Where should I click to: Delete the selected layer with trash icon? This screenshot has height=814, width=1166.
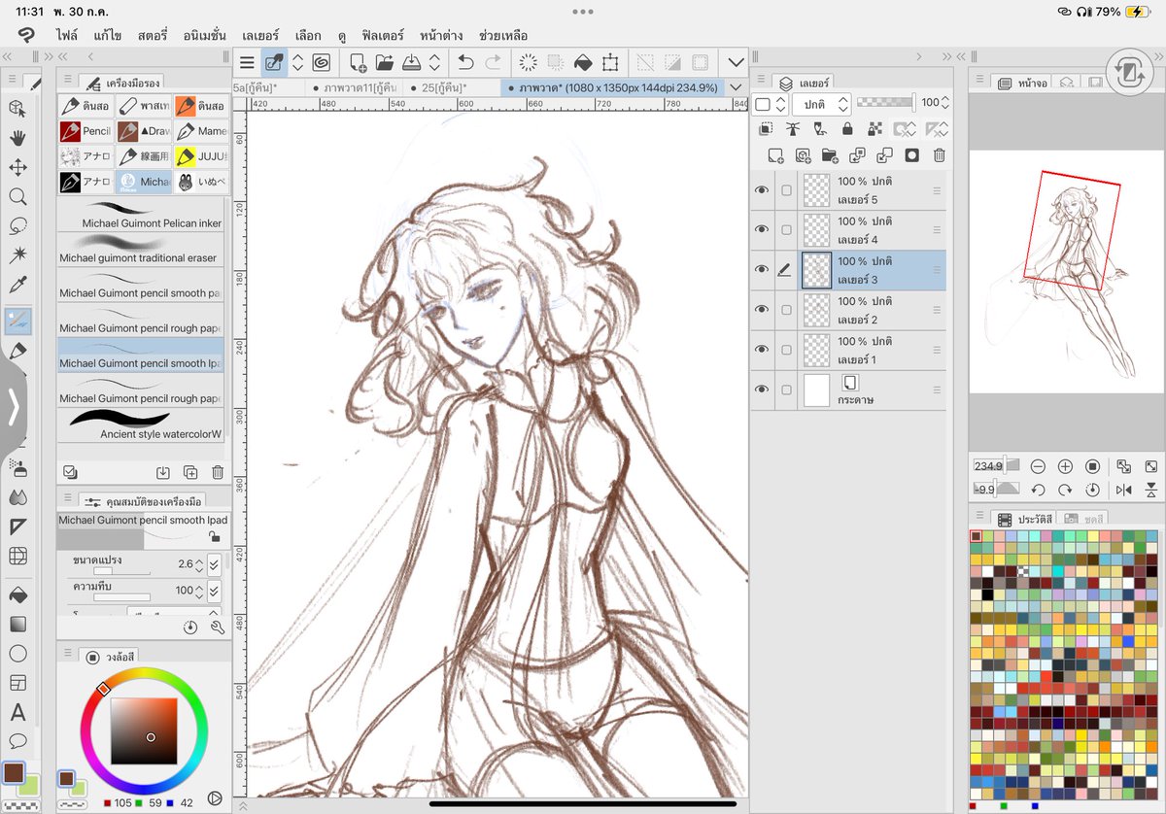point(939,155)
